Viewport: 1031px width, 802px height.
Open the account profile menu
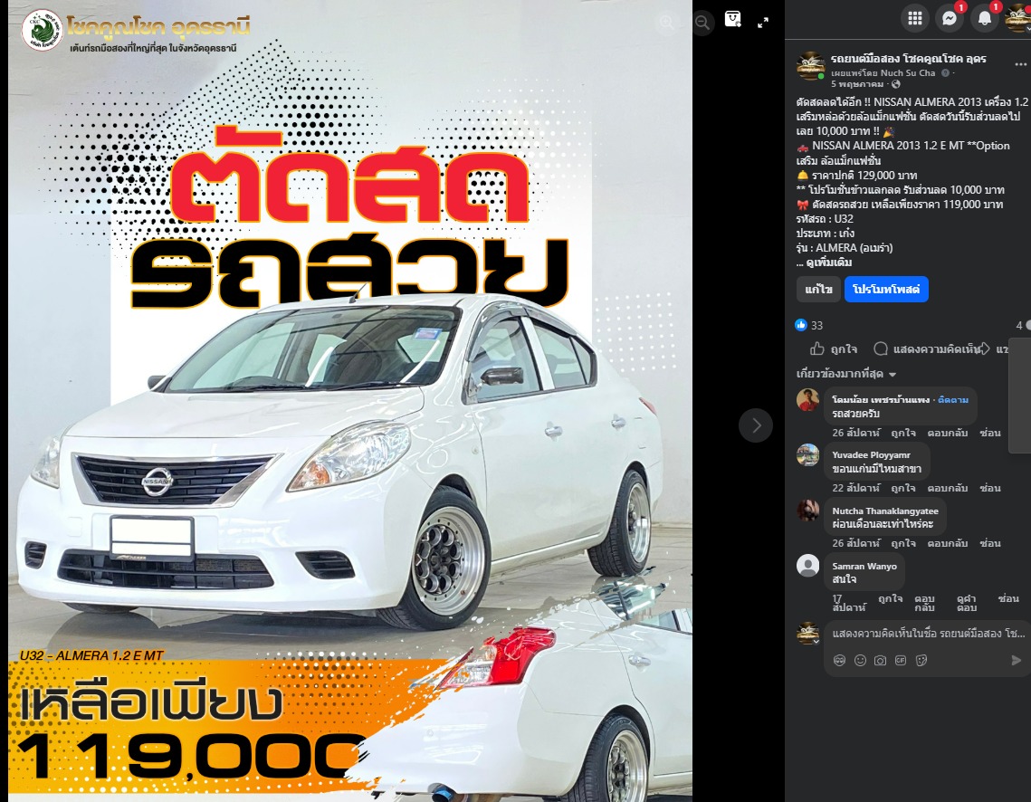coord(1017,18)
